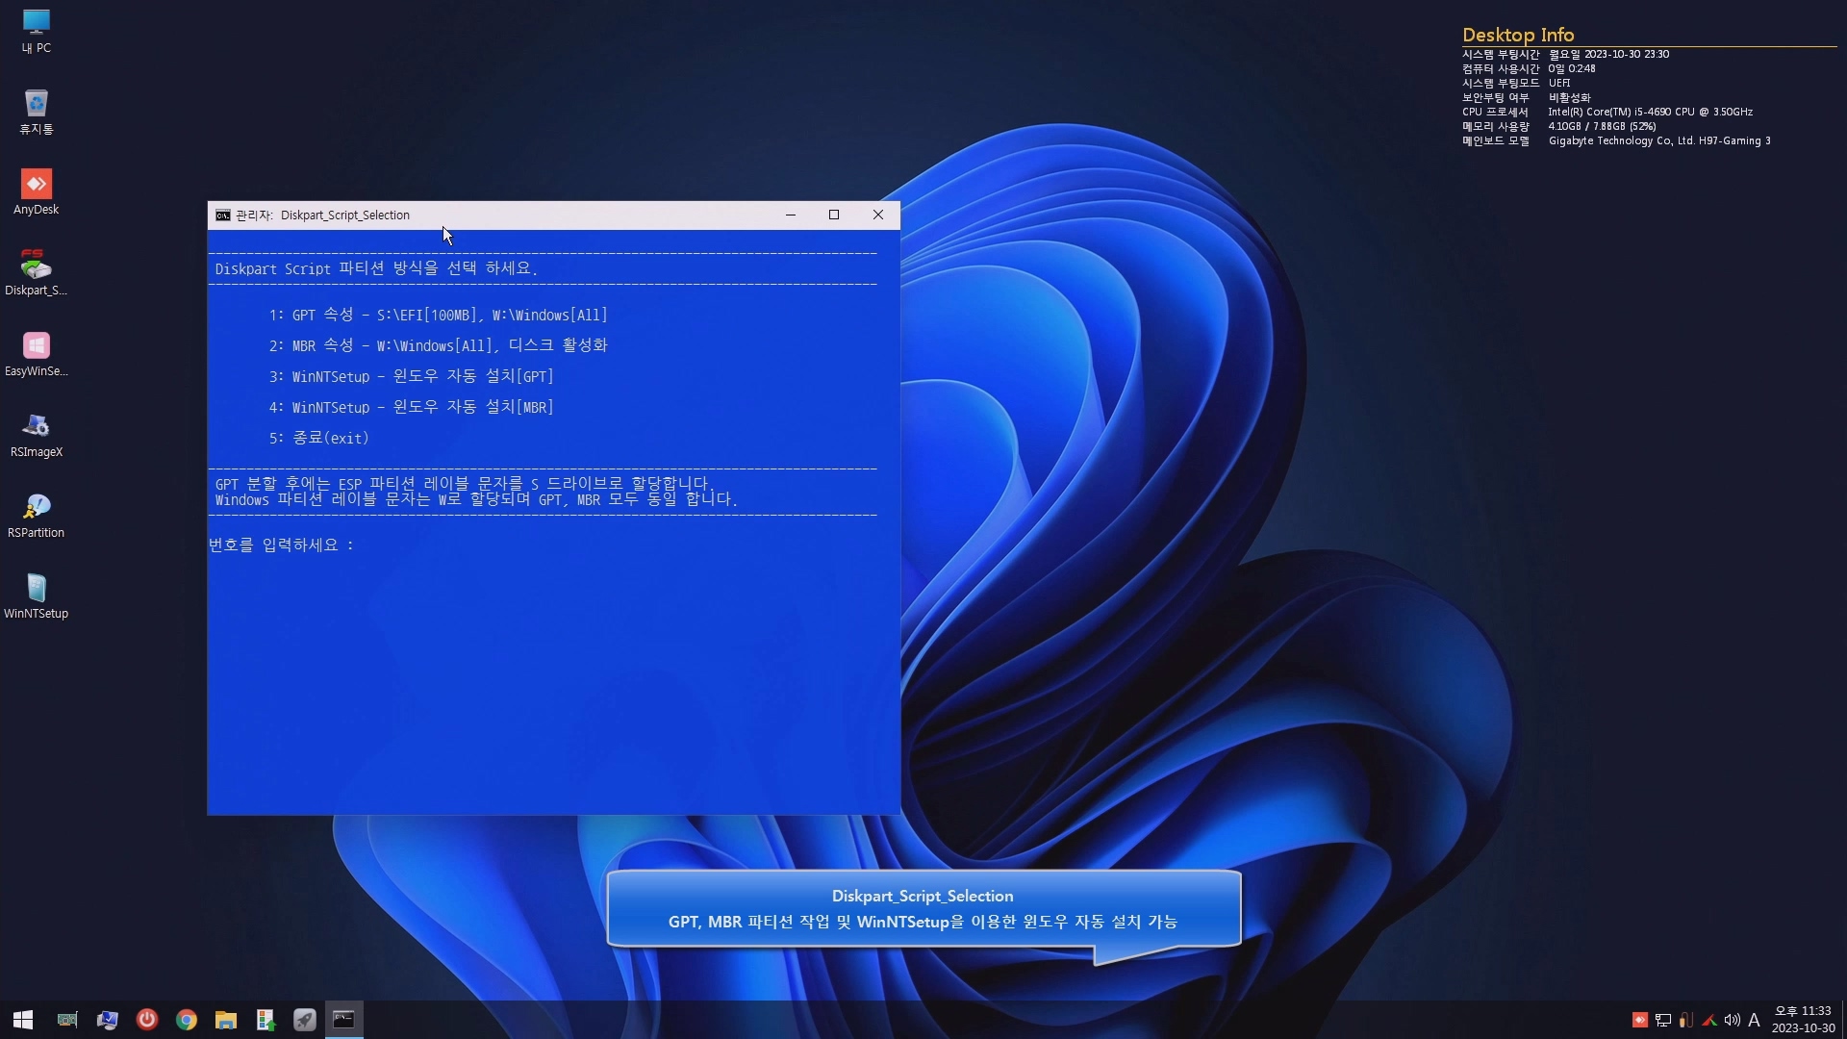Click the '시스템 부팅모드 UEFI' row
Image resolution: width=1847 pixels, height=1039 pixels.
point(1516,84)
